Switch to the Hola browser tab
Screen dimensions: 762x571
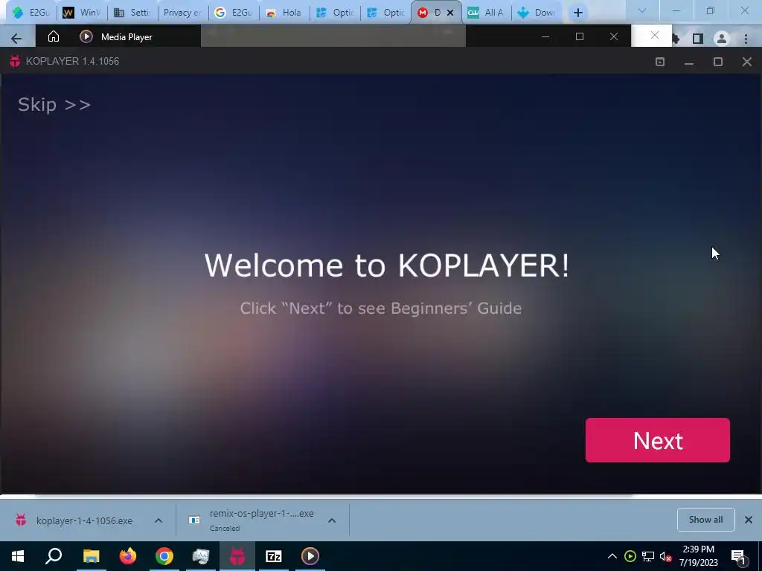pos(284,13)
